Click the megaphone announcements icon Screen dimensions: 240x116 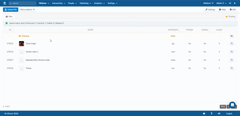click(x=230, y=3)
